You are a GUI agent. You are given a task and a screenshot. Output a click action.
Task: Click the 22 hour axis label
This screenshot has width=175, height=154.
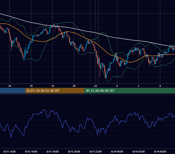tap(95, 86)
